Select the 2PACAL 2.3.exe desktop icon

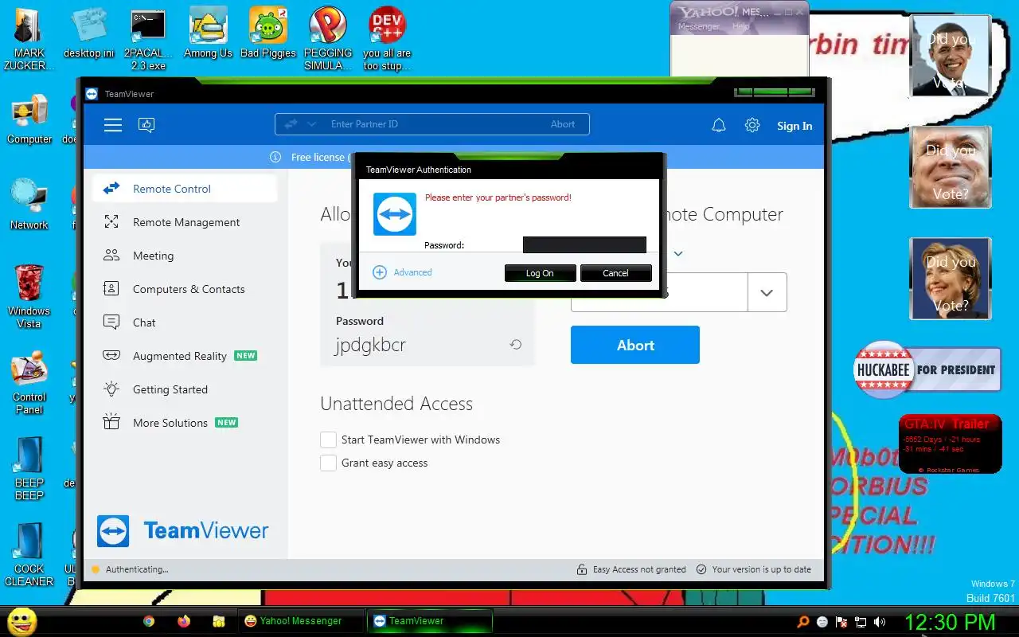click(x=149, y=40)
